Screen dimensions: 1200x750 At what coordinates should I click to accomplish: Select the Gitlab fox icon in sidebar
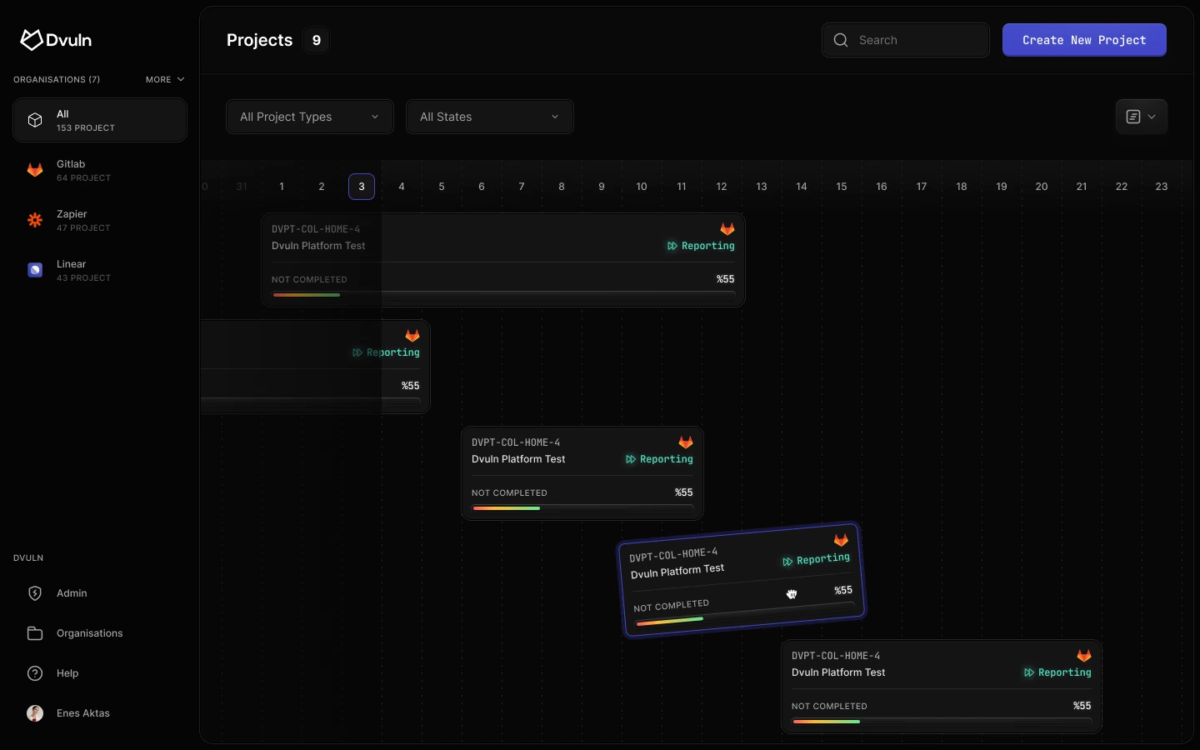click(x=35, y=170)
